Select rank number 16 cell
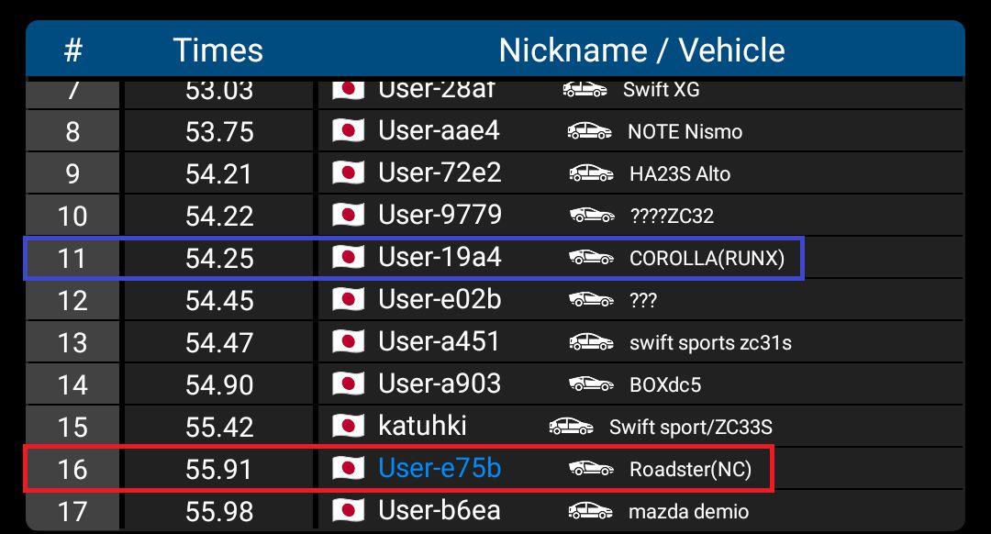 (x=72, y=469)
